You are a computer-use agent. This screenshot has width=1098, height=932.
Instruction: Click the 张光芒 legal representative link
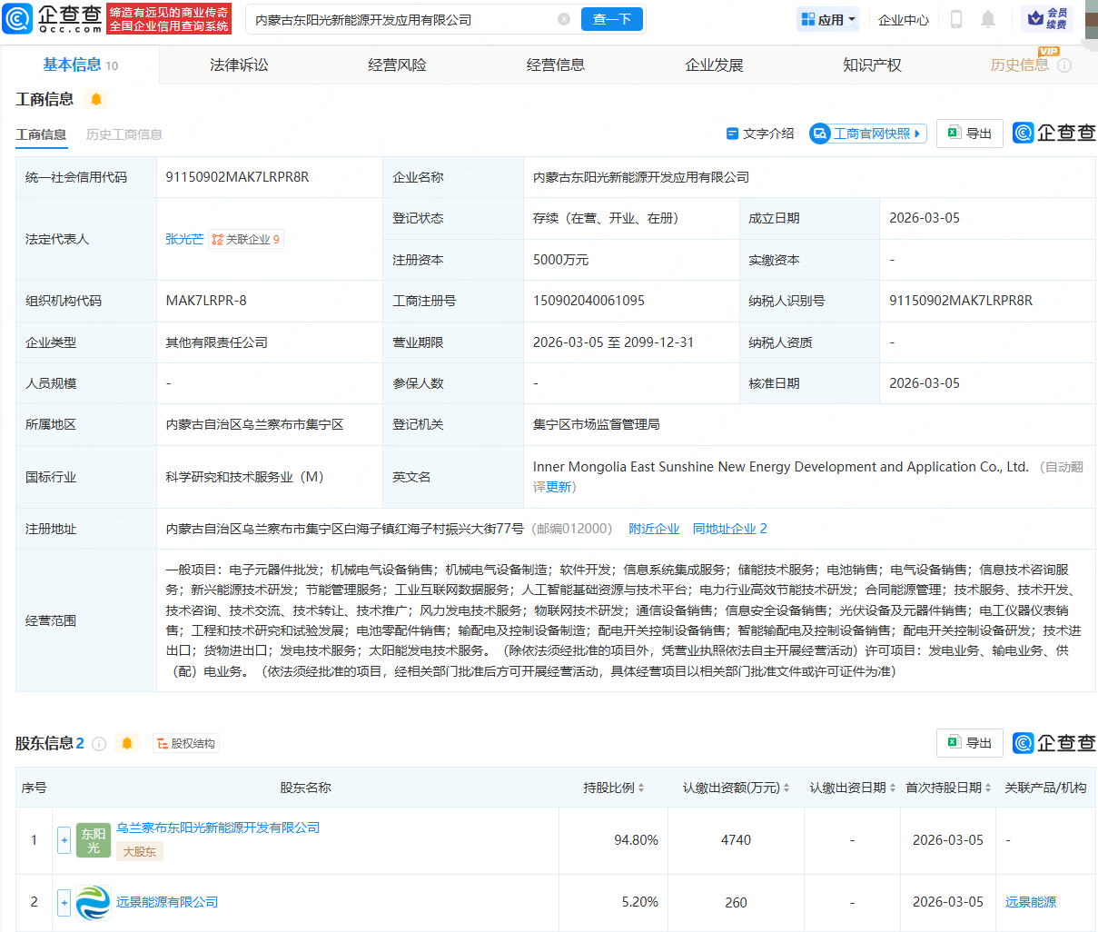(184, 239)
